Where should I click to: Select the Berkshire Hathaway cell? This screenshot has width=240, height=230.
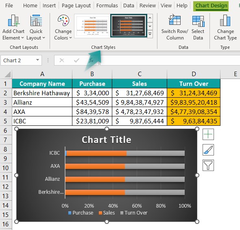[42, 93]
